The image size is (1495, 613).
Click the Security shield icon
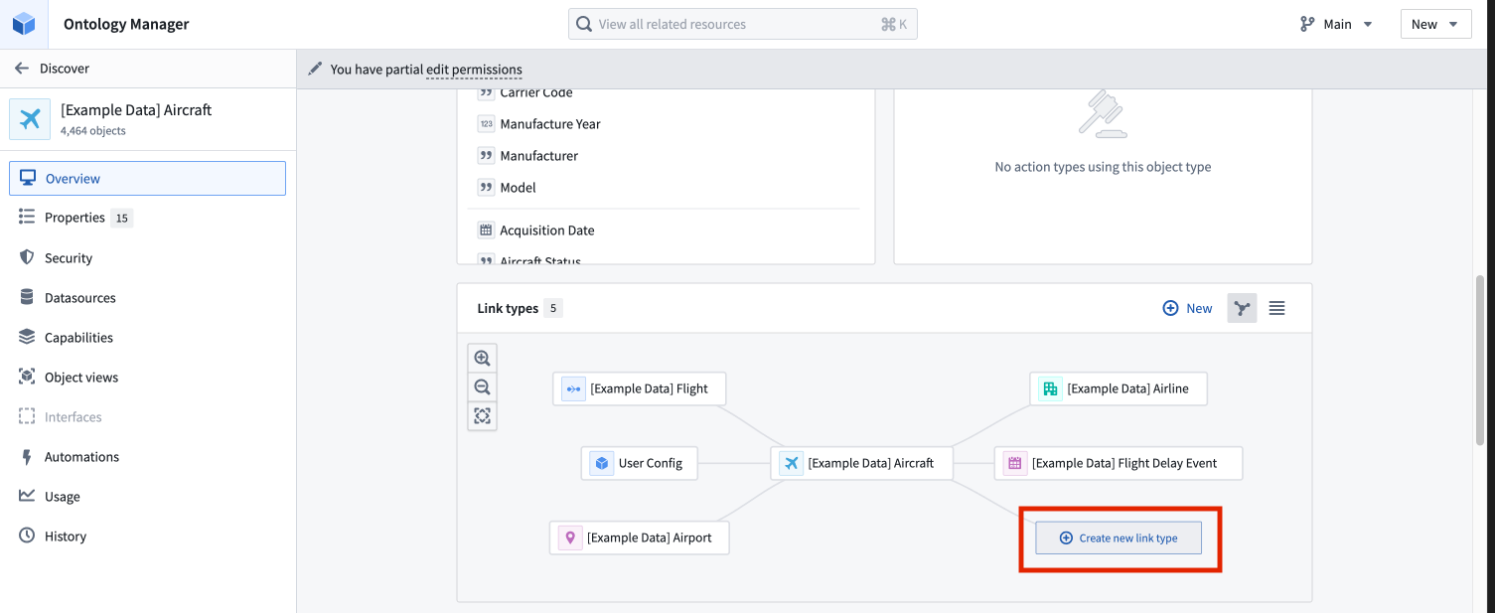pos(27,257)
